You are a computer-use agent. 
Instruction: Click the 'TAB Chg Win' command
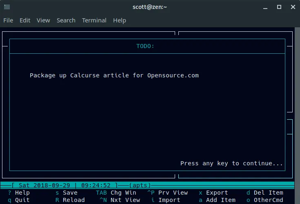pyautogui.click(x=116, y=193)
